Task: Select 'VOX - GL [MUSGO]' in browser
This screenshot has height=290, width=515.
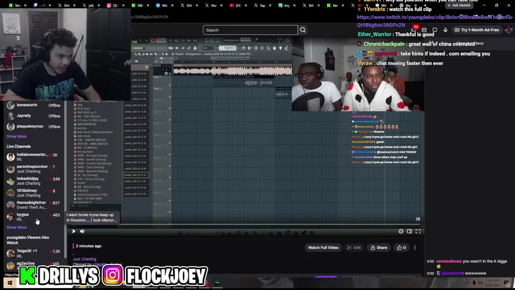Action: pos(87,148)
